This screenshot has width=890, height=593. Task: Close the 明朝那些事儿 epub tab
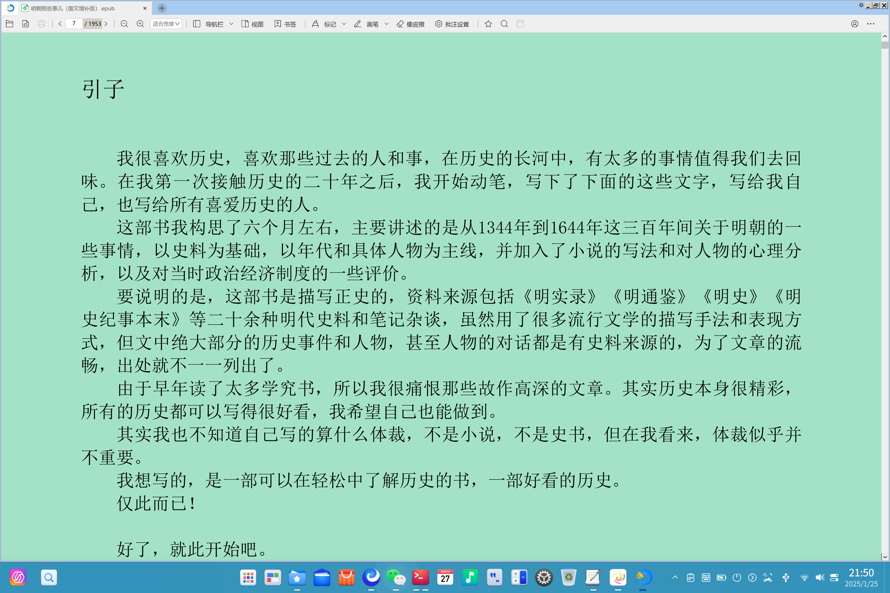[144, 8]
